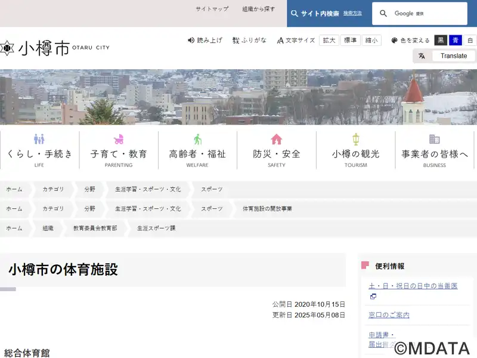Toggle ふりがな furigana display
Image resolution: width=477 pixels, height=358 pixels.
pos(249,40)
